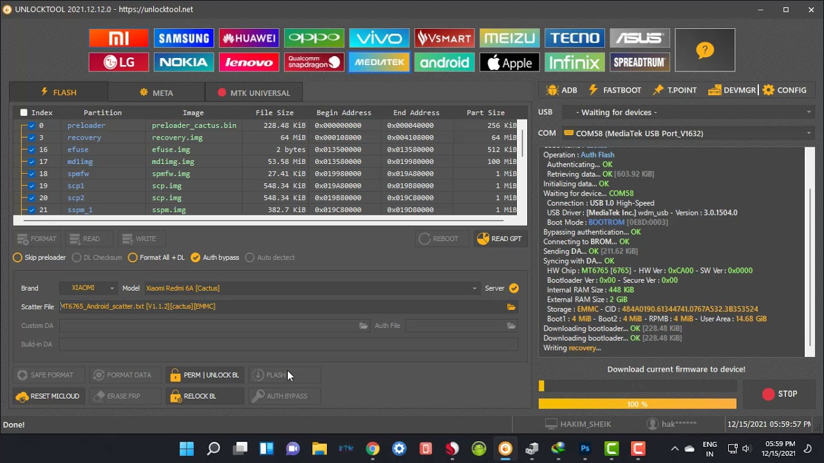Click the Custom DA browse folder icon
The width and height of the screenshot is (824, 463).
point(364,326)
